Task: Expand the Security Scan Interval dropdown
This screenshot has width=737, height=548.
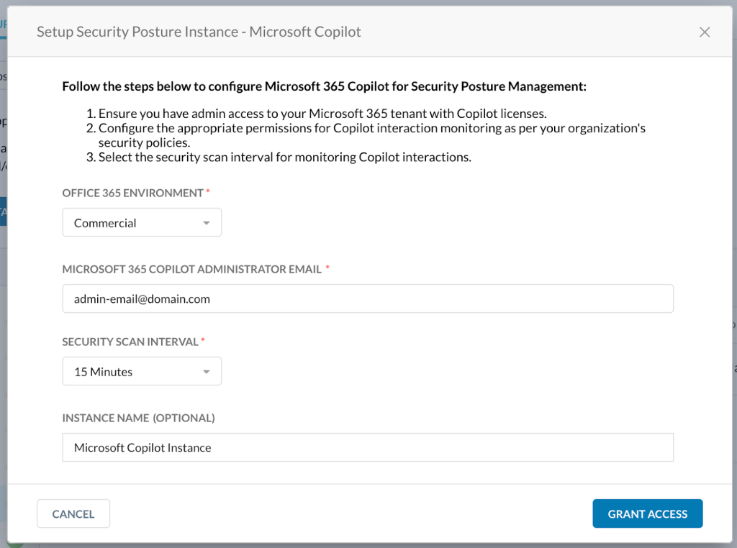Action: (142, 371)
